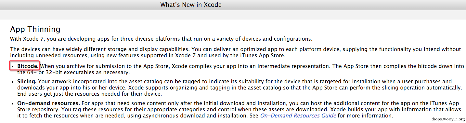The width and height of the screenshot is (466, 123).
Task: Click the bullet point before Slicing
Action: (12, 82)
